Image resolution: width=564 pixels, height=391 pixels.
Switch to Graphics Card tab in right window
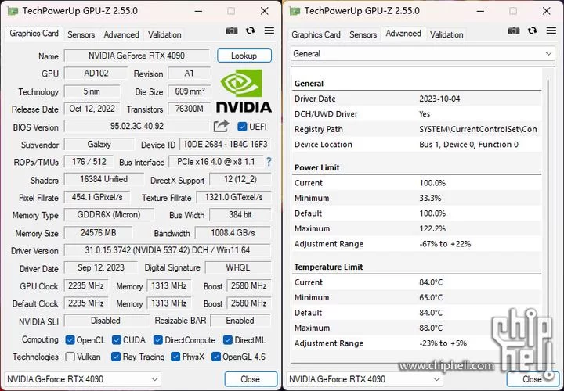pyautogui.click(x=316, y=35)
